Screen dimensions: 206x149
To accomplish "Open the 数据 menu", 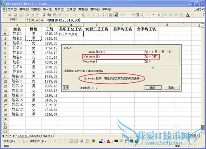I will (83, 9).
